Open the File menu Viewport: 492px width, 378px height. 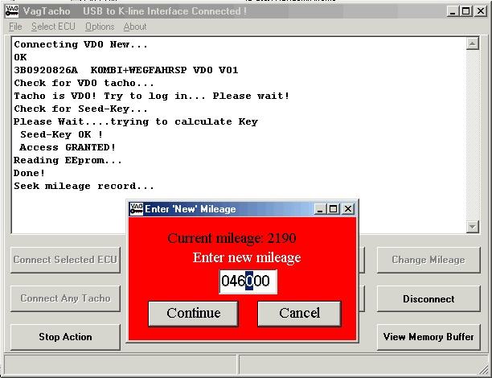[x=15, y=27]
